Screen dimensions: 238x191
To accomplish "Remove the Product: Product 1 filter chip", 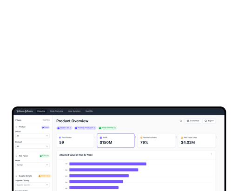I will tap(94, 128).
